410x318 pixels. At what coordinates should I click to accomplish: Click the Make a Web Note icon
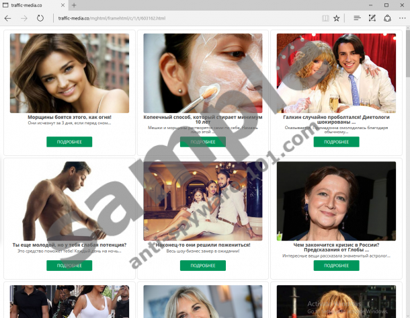pyautogui.click(x=372, y=18)
